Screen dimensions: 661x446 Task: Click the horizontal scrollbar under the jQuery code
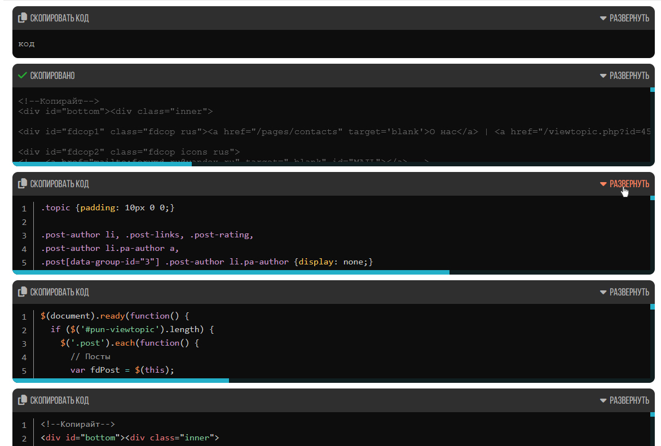coord(121,381)
